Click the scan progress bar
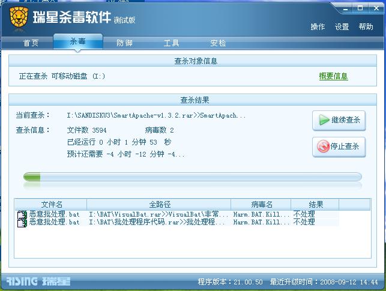This screenshot has width=386, height=291. click(193, 177)
